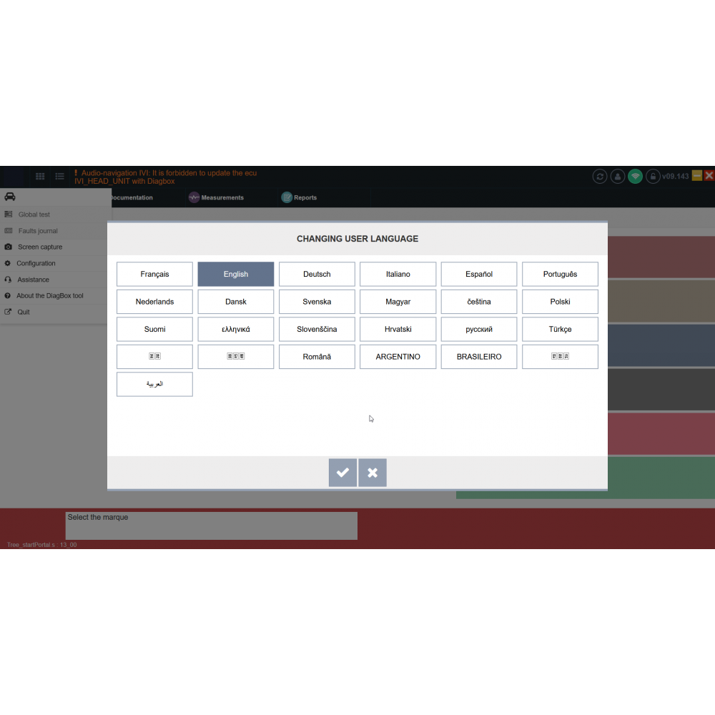Select the BRASILEIRO language button

[479, 357]
